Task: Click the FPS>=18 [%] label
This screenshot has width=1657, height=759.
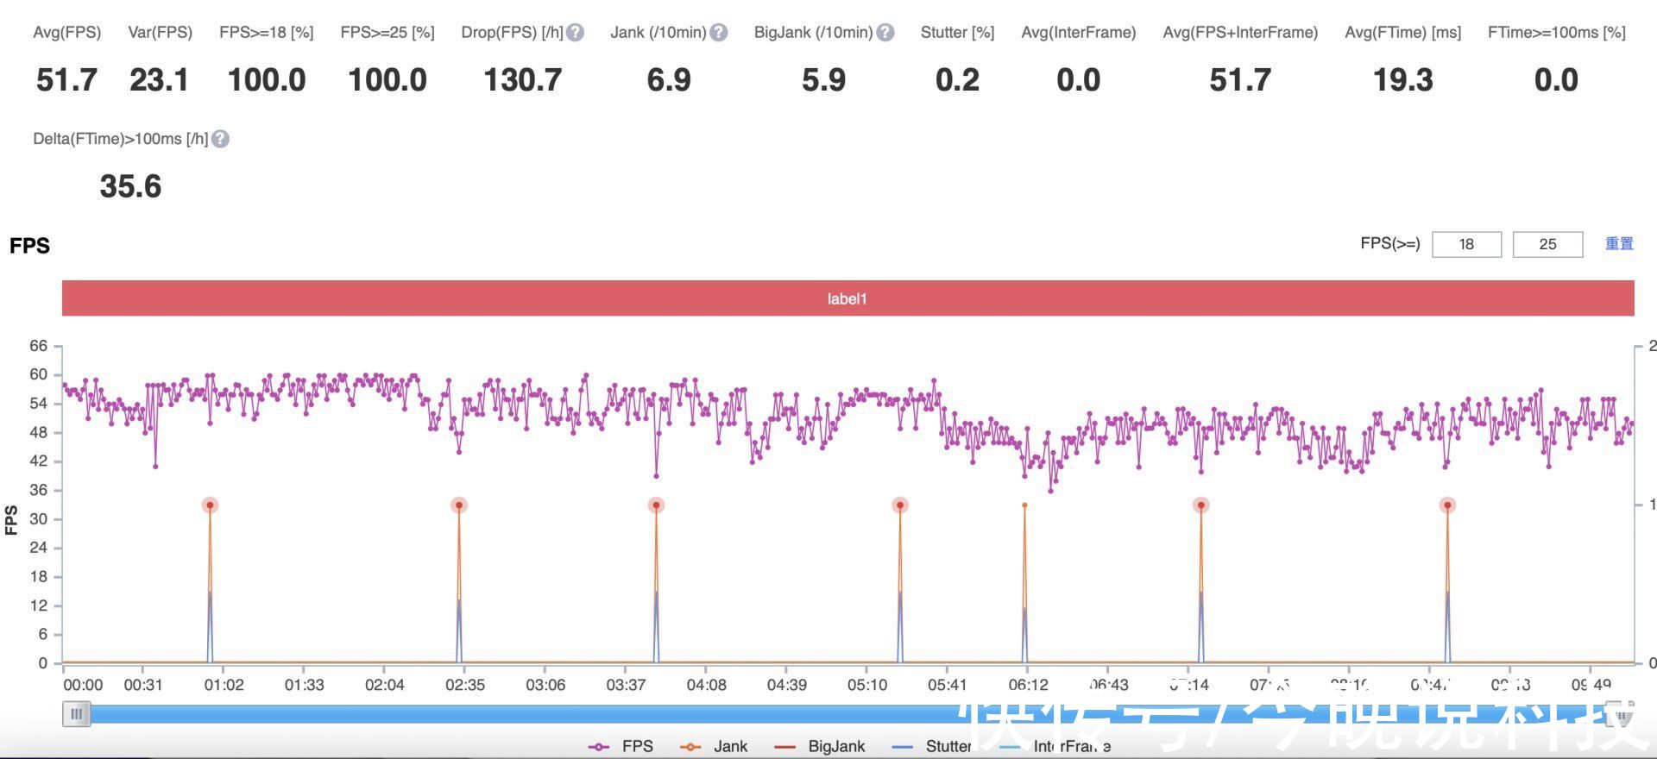Action: [x=267, y=33]
